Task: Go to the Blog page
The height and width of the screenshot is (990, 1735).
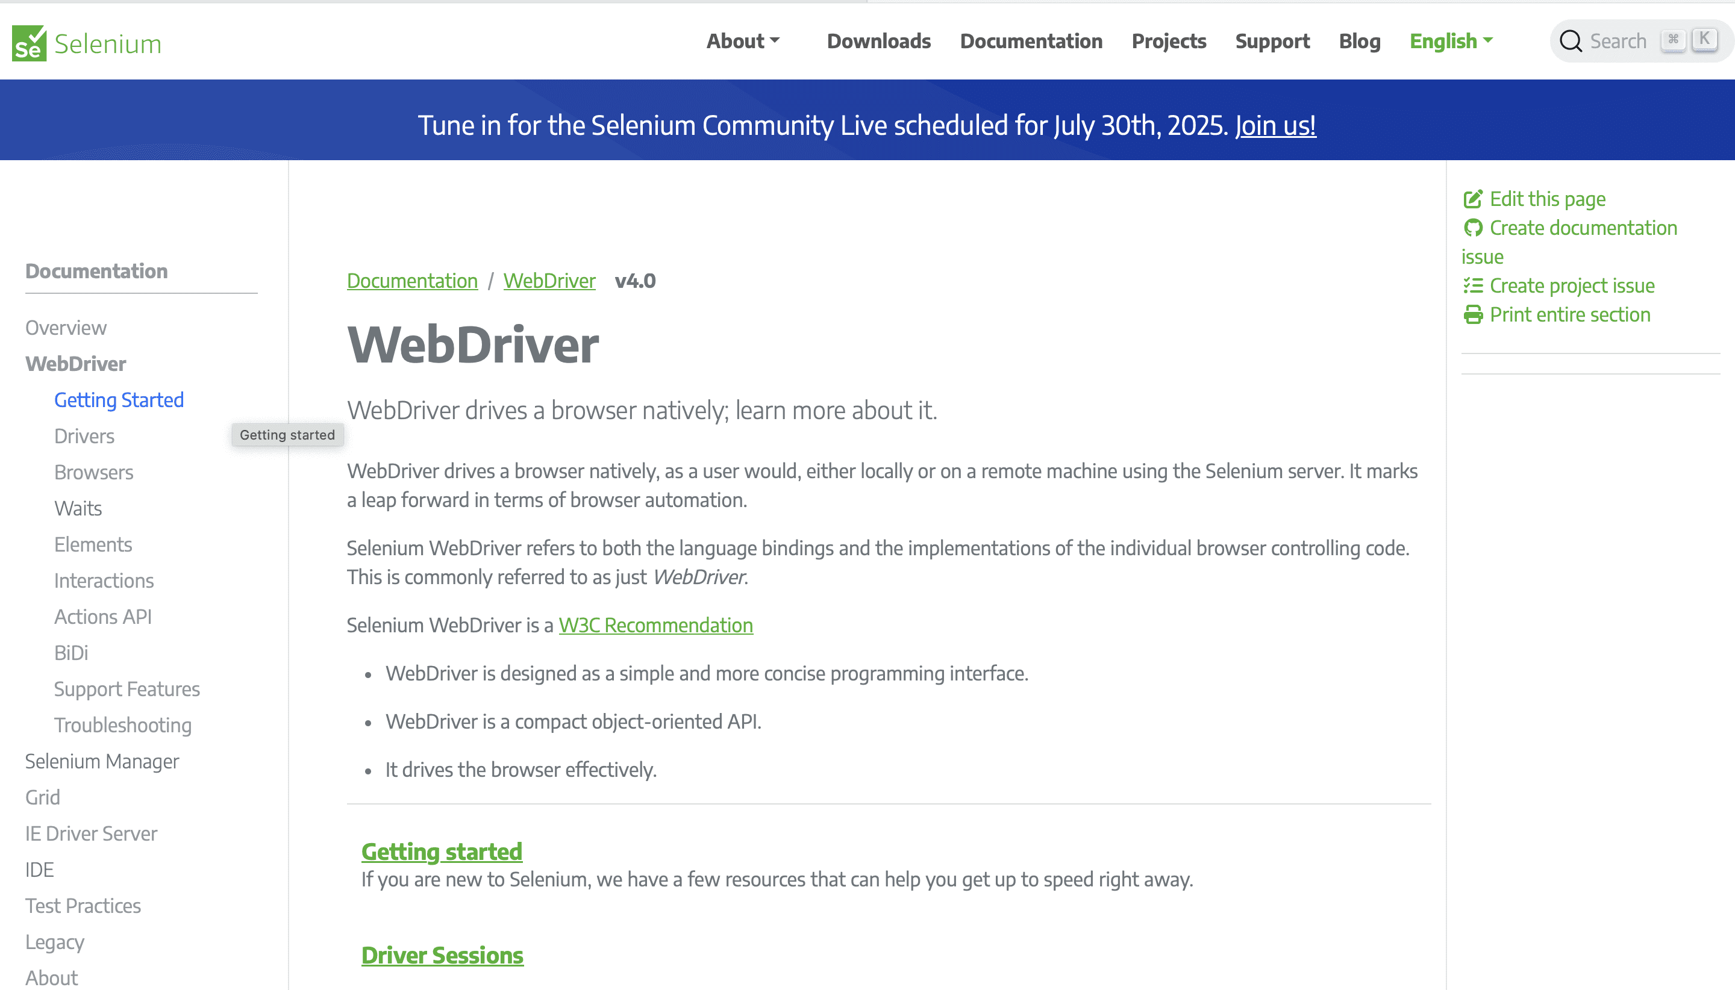Action: [x=1359, y=42]
